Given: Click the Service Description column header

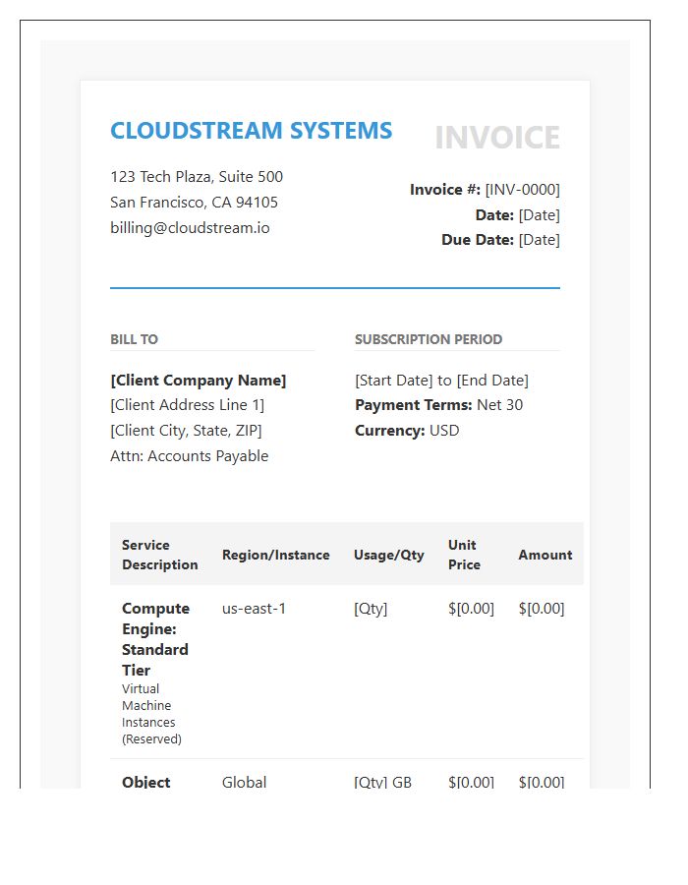Looking at the screenshot, I should pyautogui.click(x=160, y=555).
